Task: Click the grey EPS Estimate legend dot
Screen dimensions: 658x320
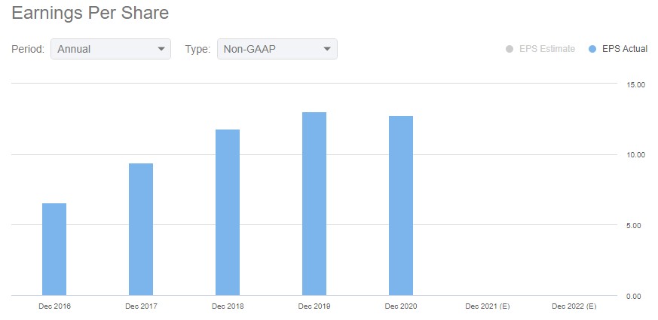Action: [x=510, y=49]
